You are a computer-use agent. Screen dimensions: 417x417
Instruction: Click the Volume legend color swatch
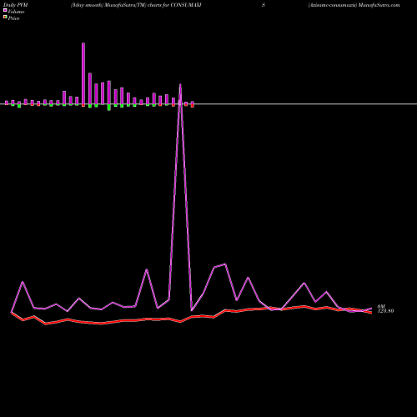pos(5,10)
